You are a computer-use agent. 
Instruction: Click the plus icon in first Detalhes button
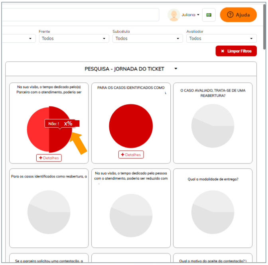pos(41,158)
